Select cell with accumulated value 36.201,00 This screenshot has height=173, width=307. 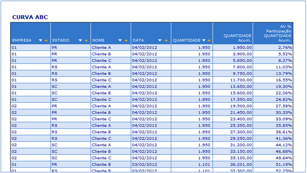(x=233, y=164)
